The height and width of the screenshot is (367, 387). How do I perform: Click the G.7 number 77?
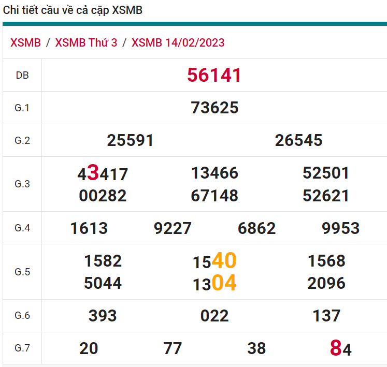click(173, 348)
